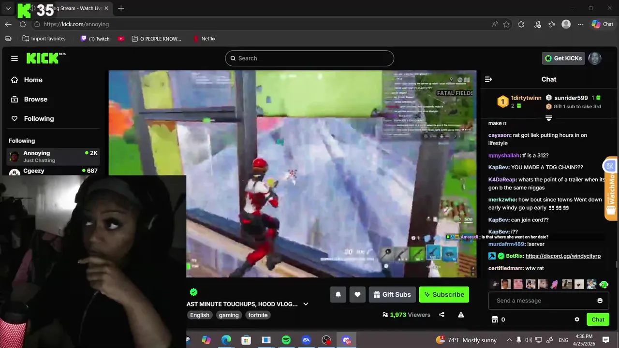Viewport: 619px width, 348px height.
Task: Toggle stream notifications bell button
Action: (338, 294)
